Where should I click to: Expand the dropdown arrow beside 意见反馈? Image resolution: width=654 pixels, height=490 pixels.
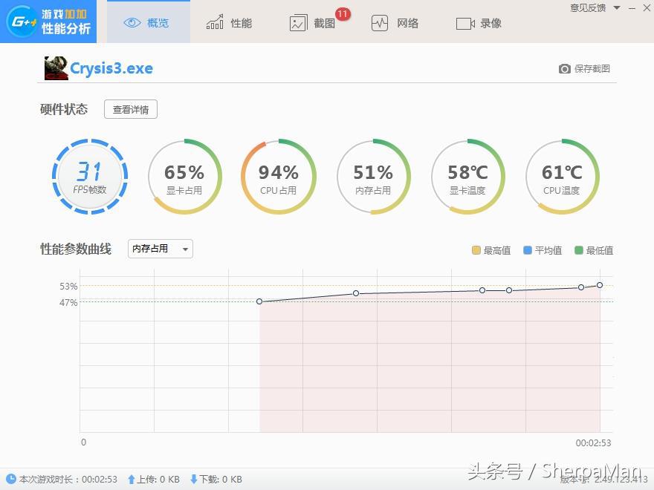[617, 8]
